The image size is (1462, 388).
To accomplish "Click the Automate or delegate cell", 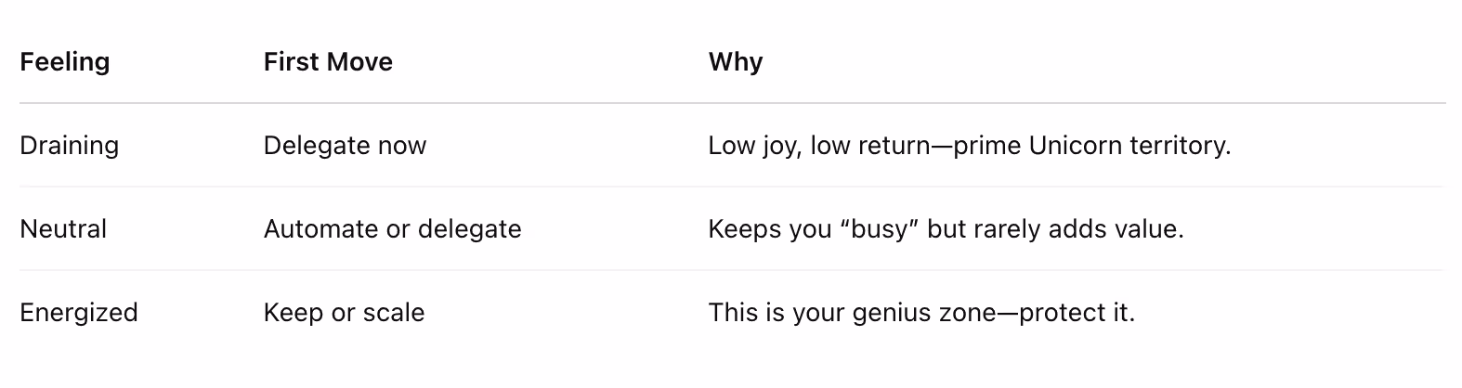I will (x=393, y=229).
